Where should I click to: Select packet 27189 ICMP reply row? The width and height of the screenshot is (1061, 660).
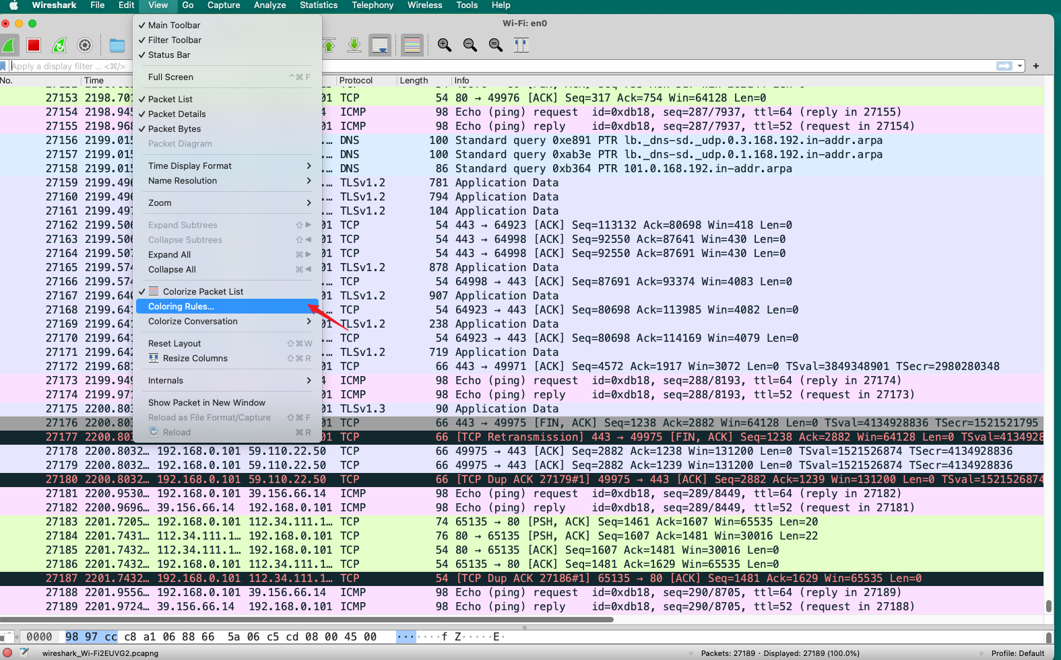pyautogui.click(x=522, y=606)
